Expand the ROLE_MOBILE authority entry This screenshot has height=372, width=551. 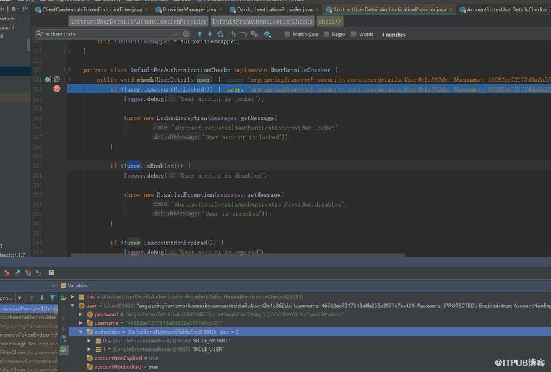click(x=89, y=340)
